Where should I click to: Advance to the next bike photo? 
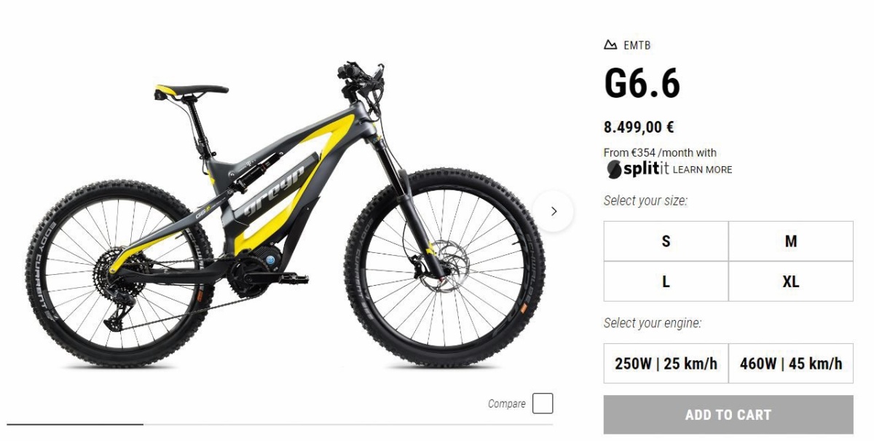554,211
